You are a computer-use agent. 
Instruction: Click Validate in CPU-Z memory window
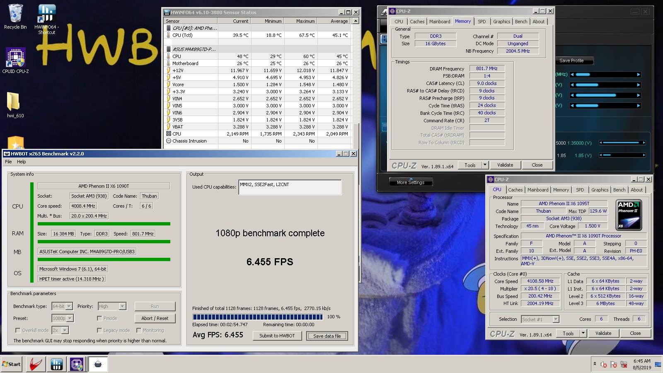point(505,165)
